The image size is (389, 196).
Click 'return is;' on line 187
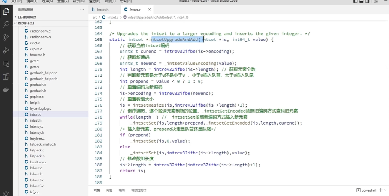(133, 171)
